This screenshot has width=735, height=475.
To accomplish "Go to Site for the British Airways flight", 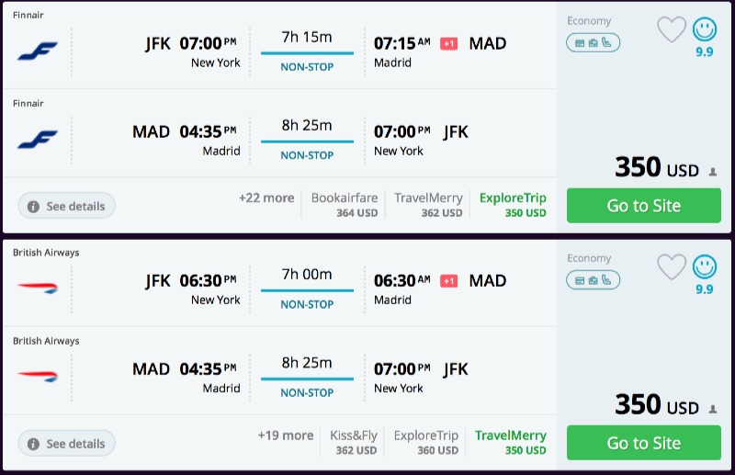I will point(642,443).
